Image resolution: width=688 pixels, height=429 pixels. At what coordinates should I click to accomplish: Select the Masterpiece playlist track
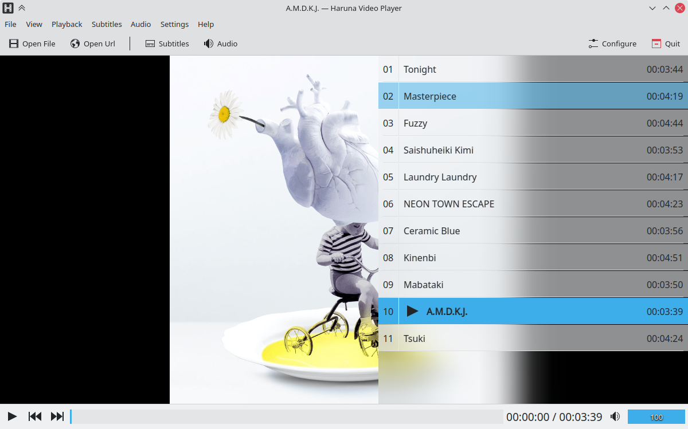tap(430, 96)
